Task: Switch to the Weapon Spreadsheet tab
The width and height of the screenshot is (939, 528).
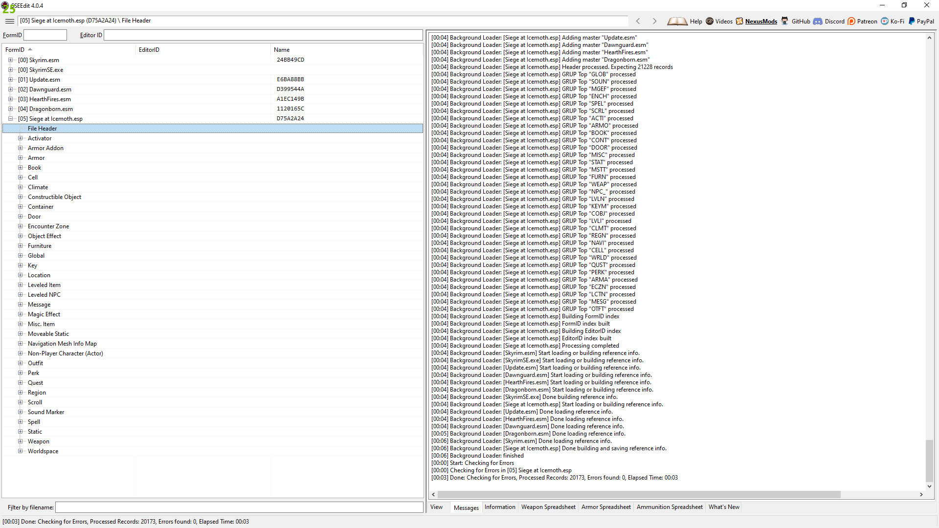Action: pos(548,507)
